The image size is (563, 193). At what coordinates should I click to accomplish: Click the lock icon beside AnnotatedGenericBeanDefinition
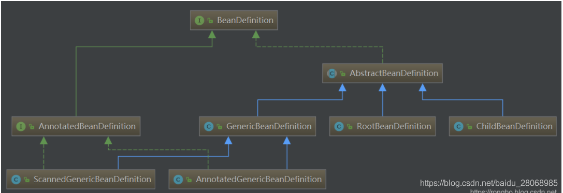pos(189,180)
